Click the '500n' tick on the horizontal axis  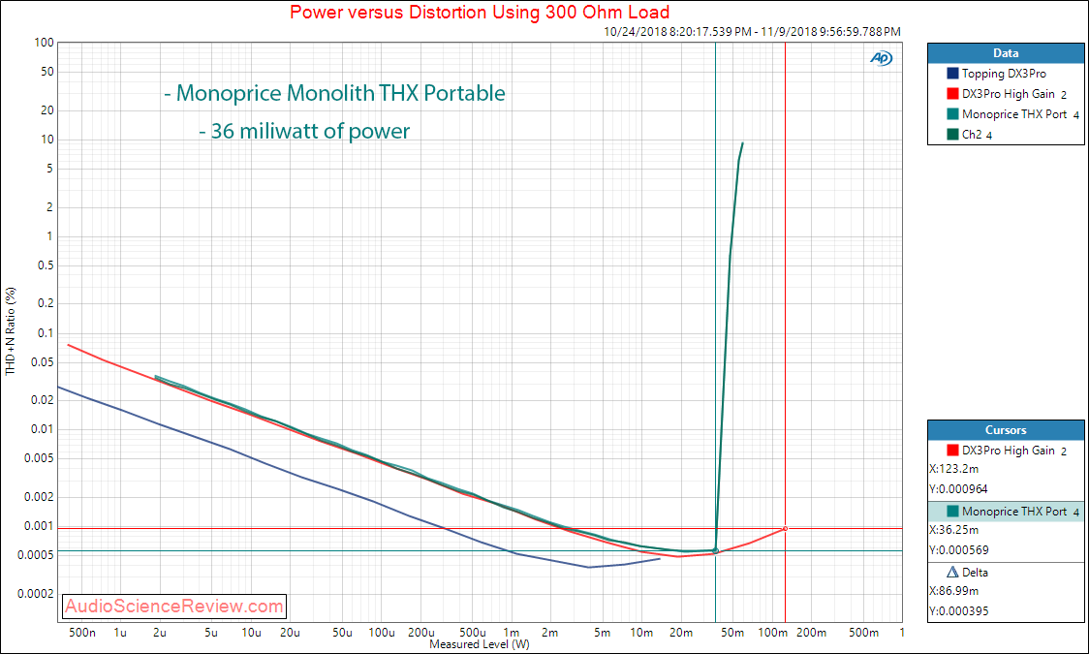tap(82, 633)
